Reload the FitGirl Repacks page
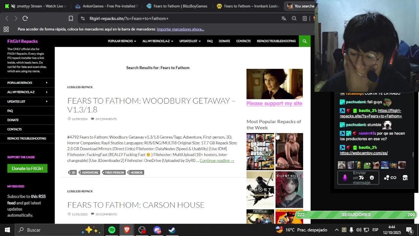Screen dimensions: 419x236 pyautogui.click(x=25, y=19)
